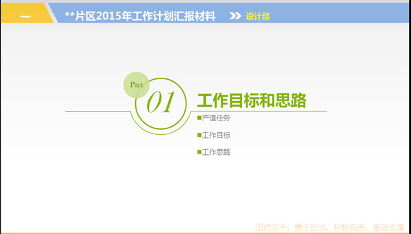
Task: Click the green square bullet beside "产值任务"
Action: [199, 118]
